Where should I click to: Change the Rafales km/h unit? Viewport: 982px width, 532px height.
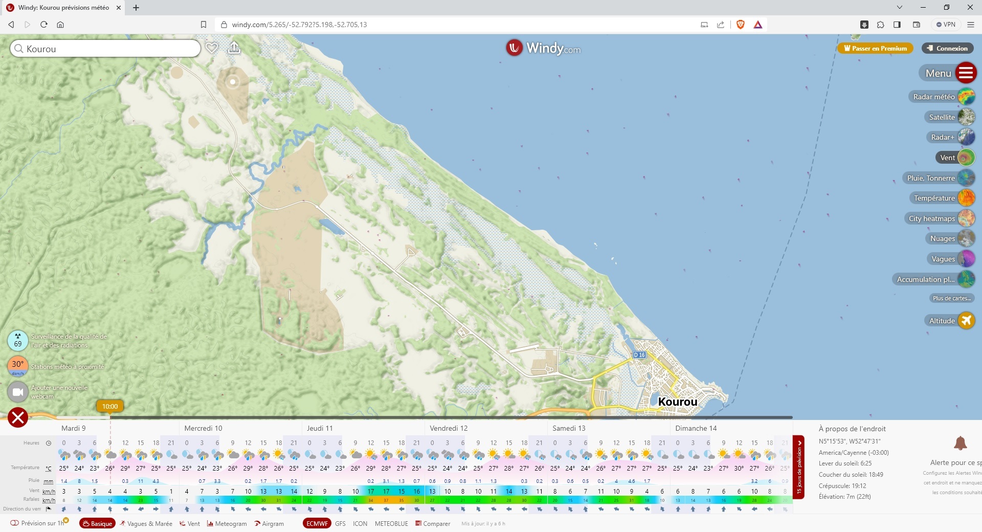[49, 500]
